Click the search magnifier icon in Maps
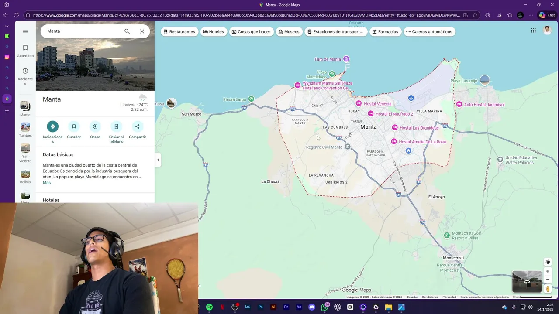Image resolution: width=559 pixels, height=314 pixels. coord(127,31)
